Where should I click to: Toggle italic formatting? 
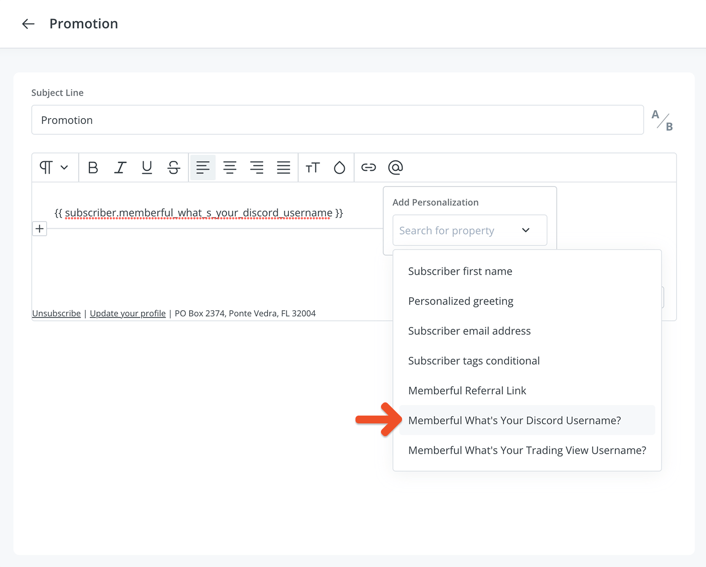tap(120, 168)
